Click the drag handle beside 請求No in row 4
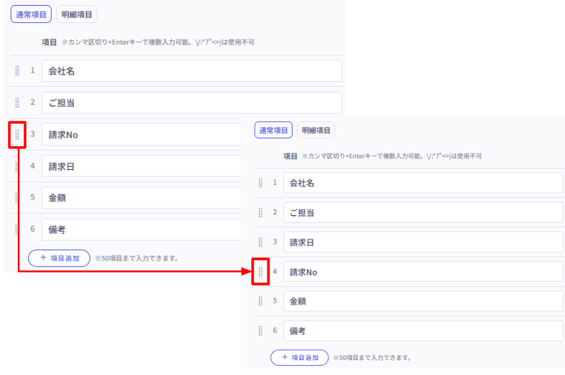The height and width of the screenshot is (375, 565). (260, 272)
